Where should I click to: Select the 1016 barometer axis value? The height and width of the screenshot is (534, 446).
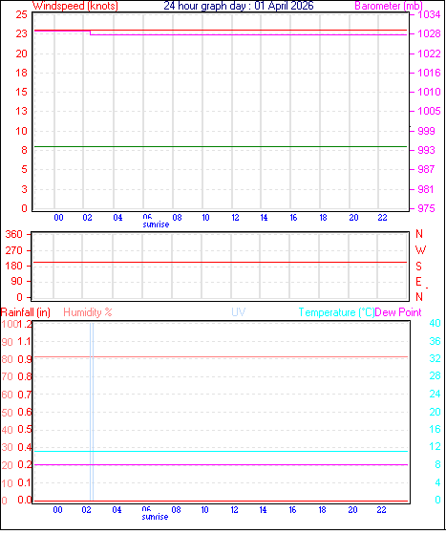pyautogui.click(x=429, y=73)
